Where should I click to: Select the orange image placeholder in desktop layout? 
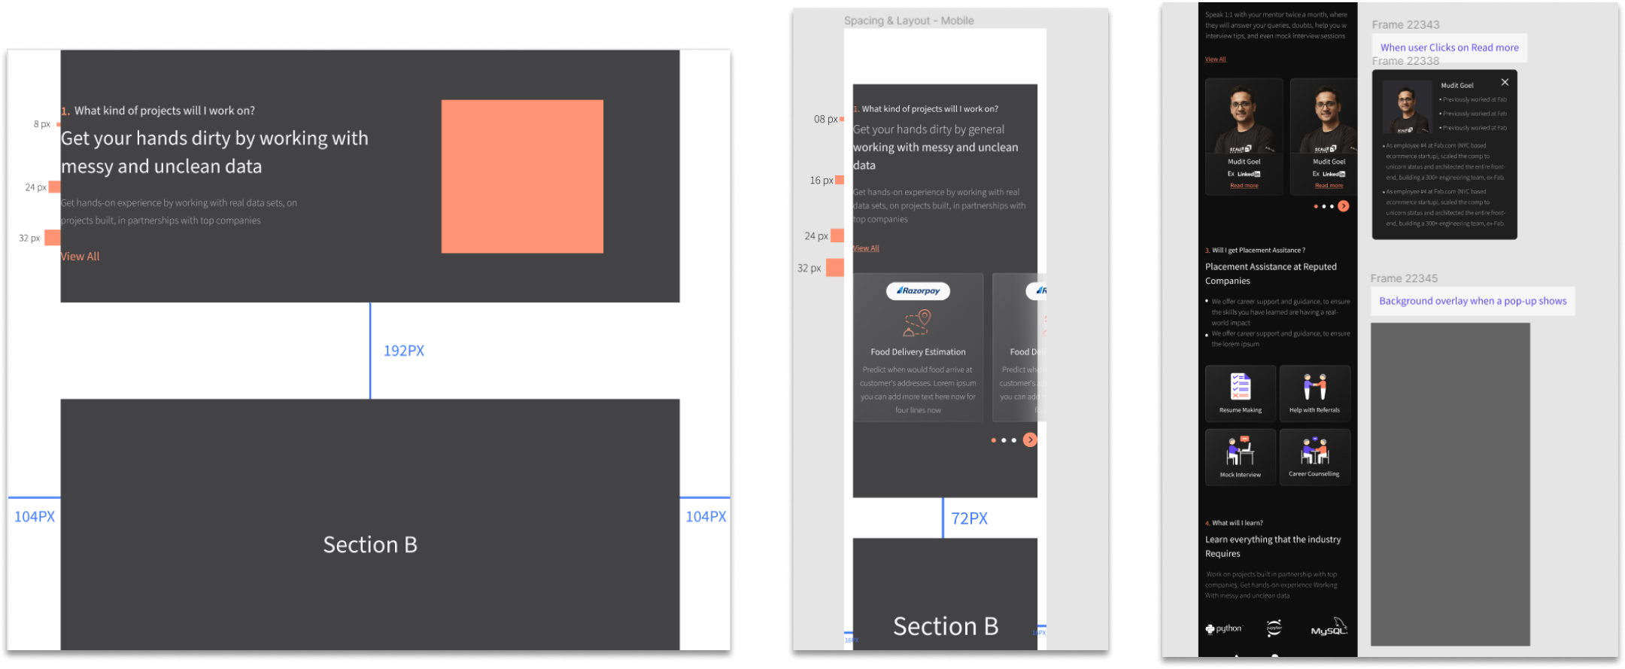[x=522, y=176]
